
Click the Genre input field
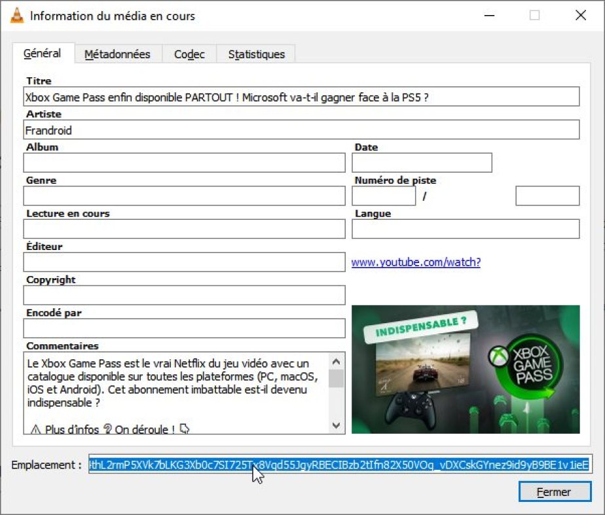(x=184, y=196)
